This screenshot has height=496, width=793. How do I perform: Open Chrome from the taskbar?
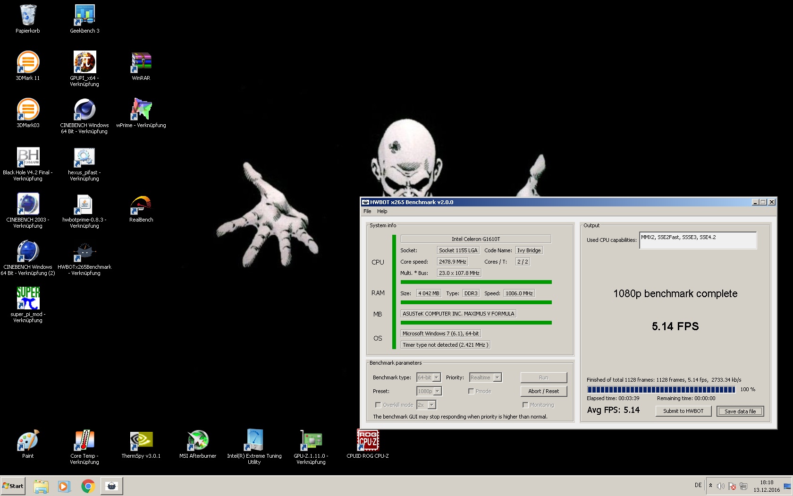coord(88,486)
